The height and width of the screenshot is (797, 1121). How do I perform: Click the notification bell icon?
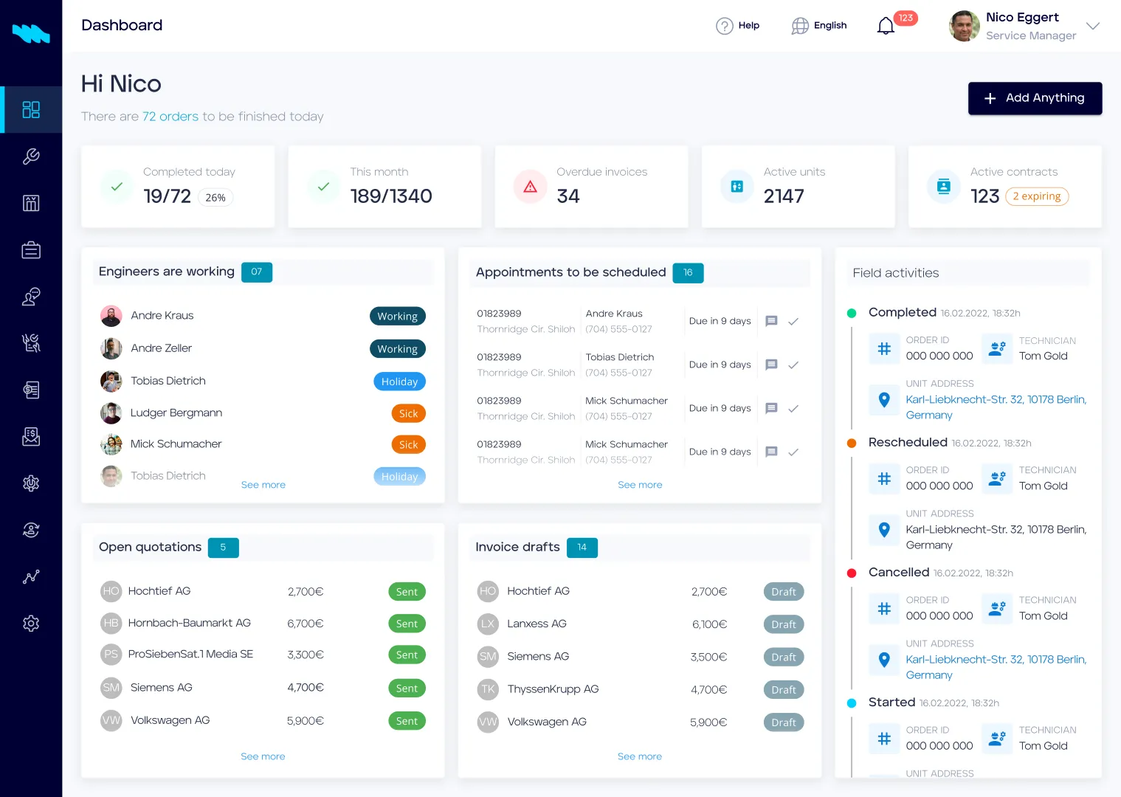point(886,27)
